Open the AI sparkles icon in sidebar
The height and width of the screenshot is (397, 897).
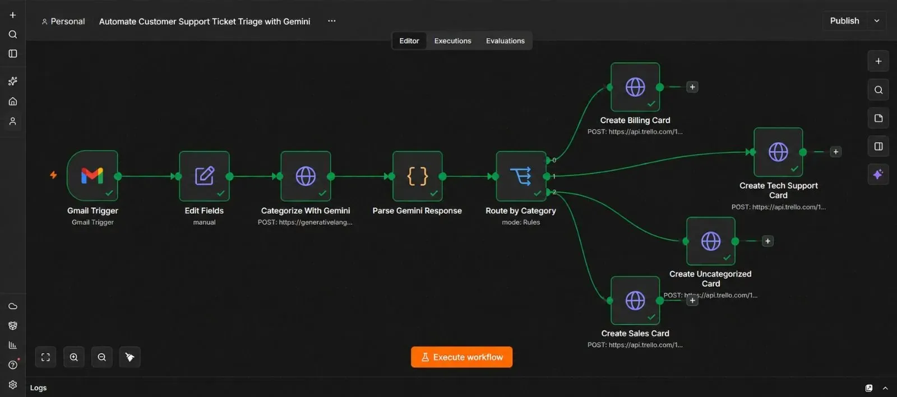pos(12,81)
